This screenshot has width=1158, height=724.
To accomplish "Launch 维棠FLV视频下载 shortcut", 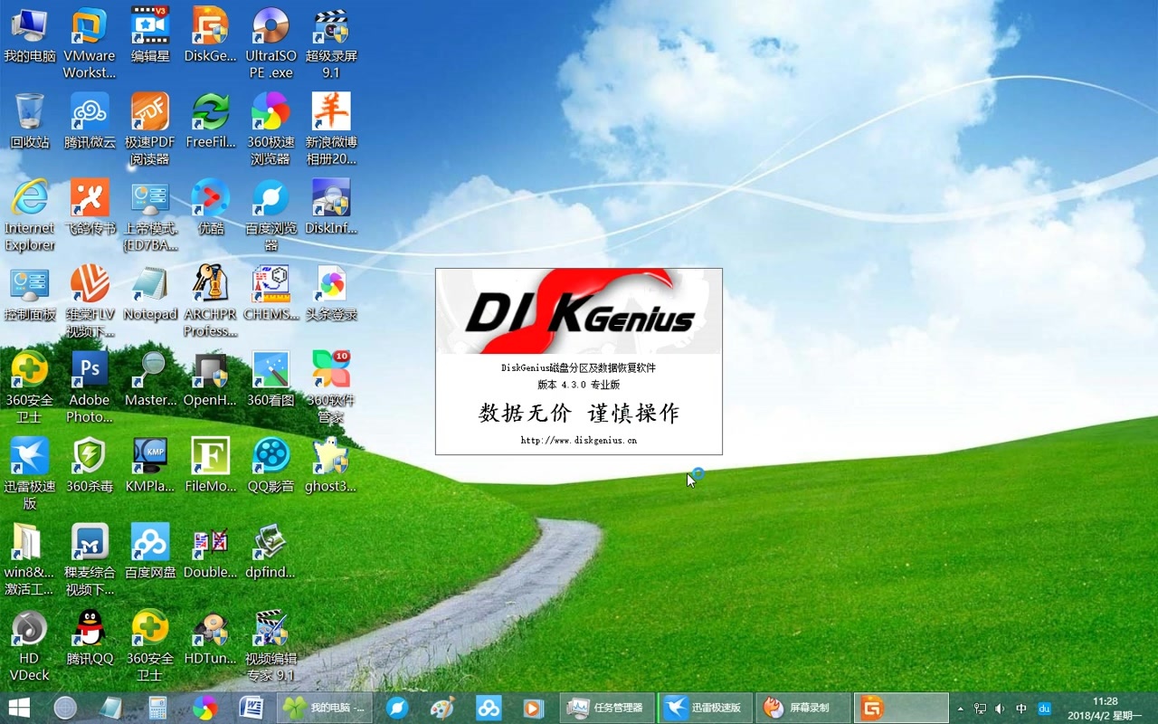I will (90, 300).
